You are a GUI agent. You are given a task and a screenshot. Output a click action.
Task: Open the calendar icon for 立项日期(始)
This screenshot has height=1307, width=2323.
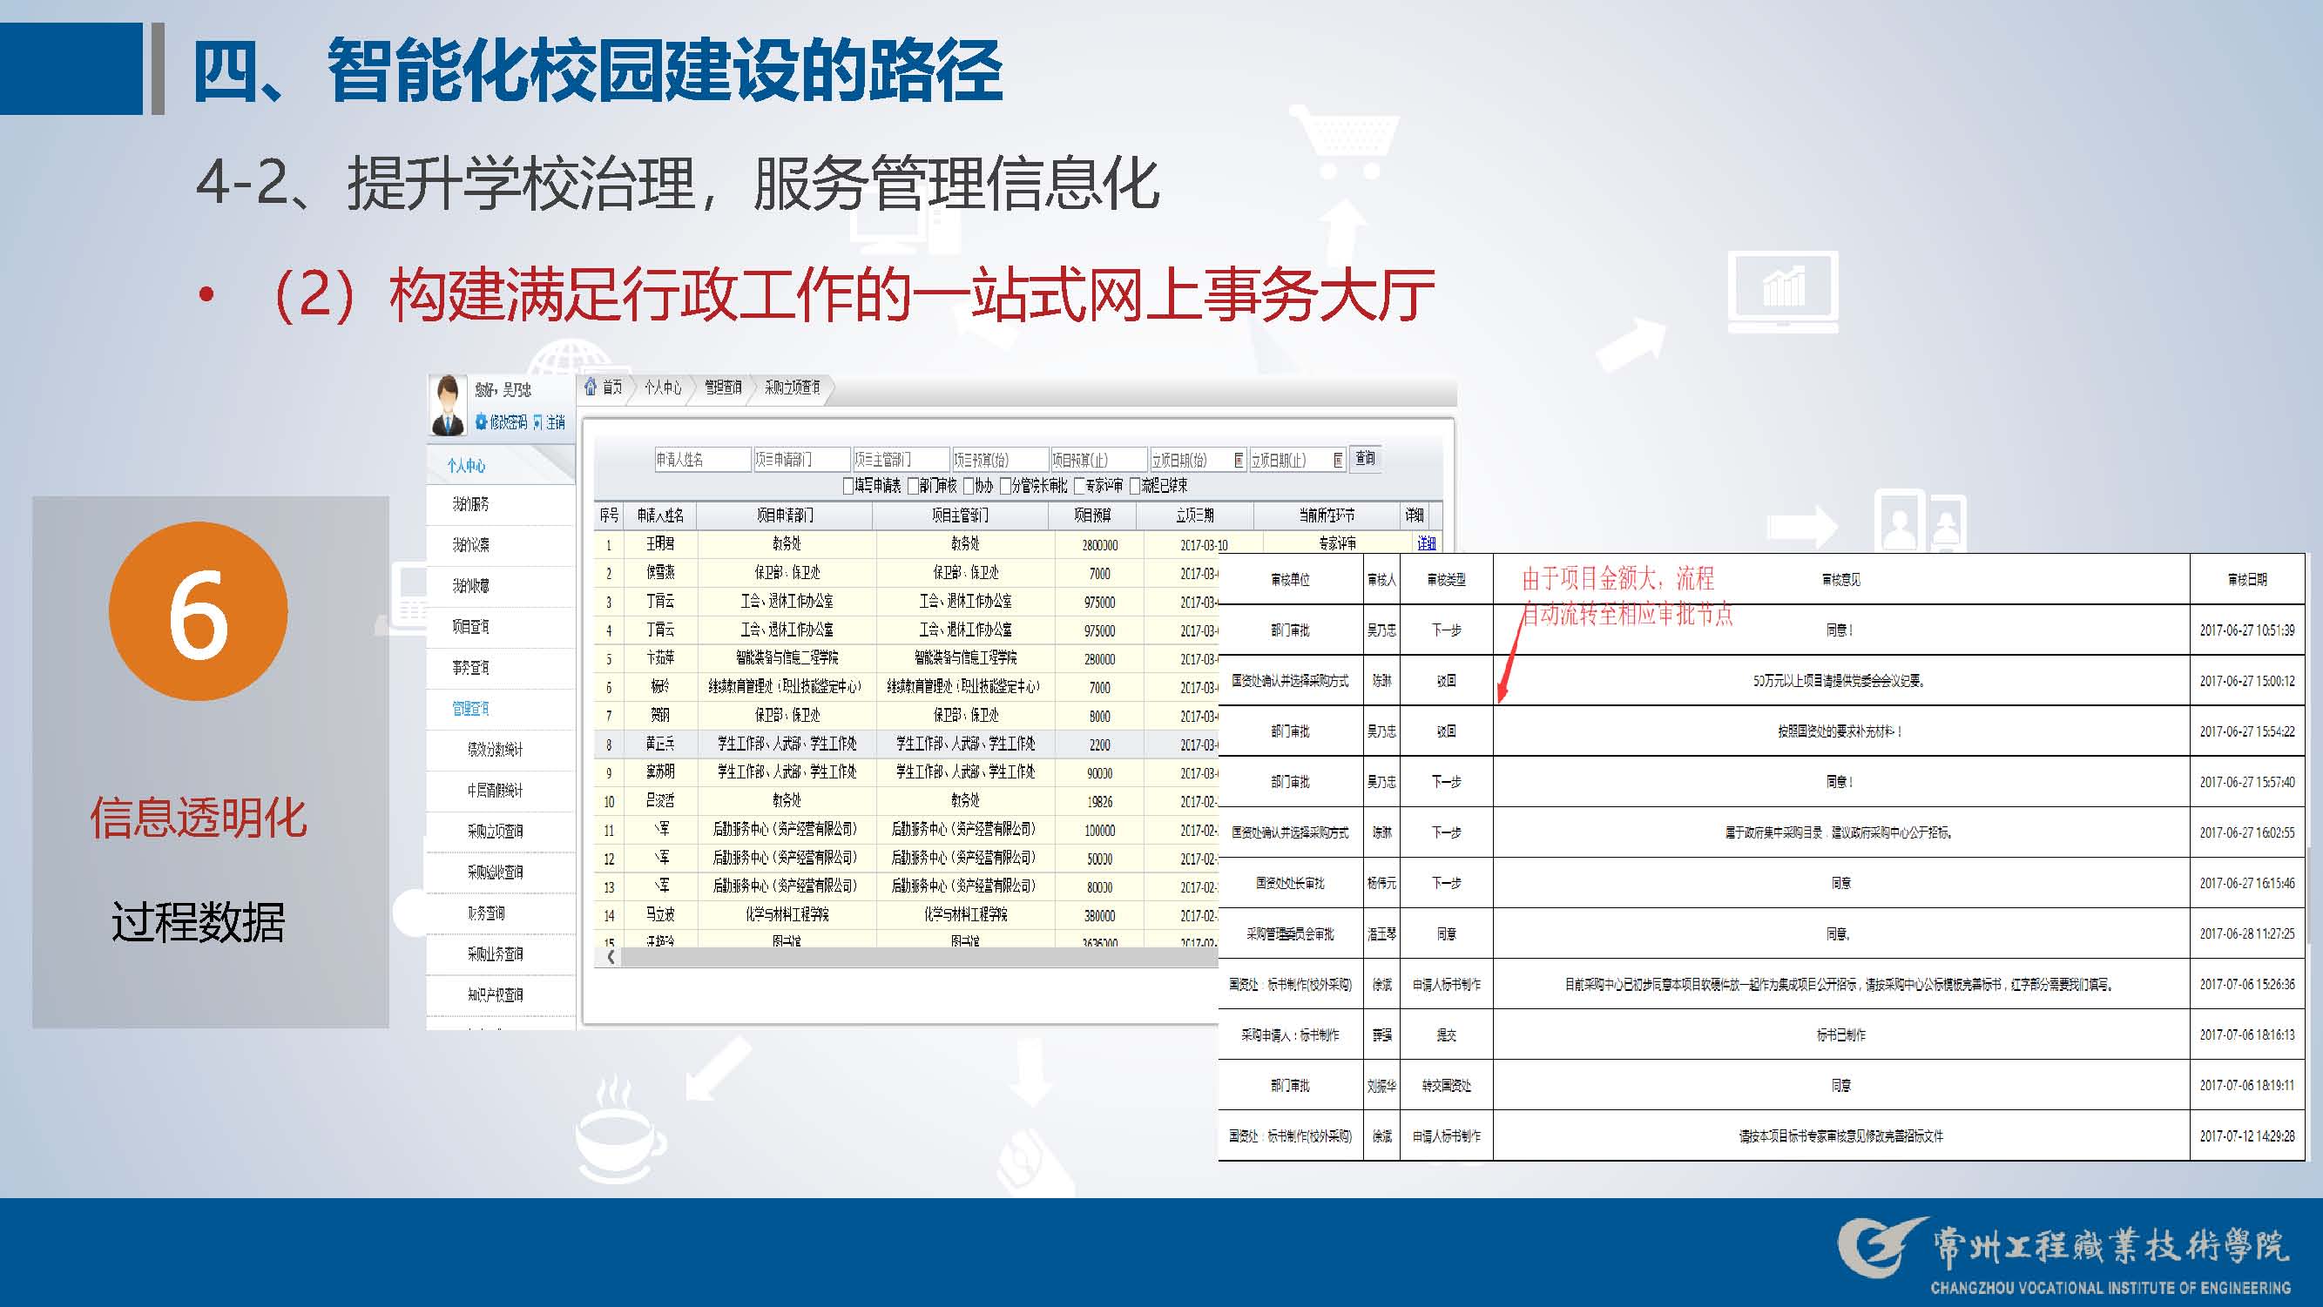pos(1239,460)
